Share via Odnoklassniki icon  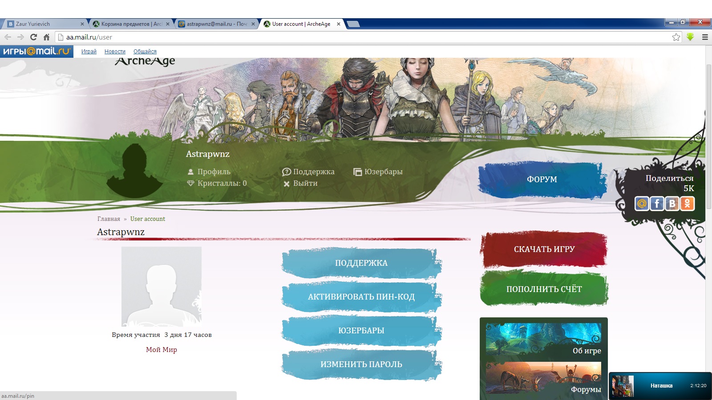[687, 204]
